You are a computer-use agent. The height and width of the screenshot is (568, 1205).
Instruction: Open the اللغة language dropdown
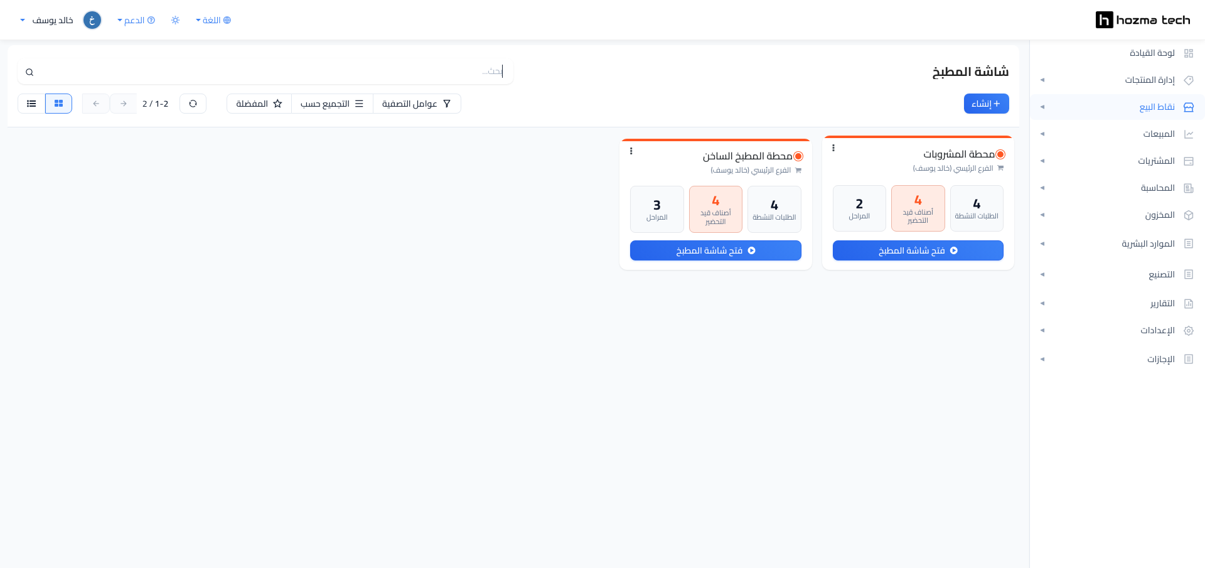point(213,20)
